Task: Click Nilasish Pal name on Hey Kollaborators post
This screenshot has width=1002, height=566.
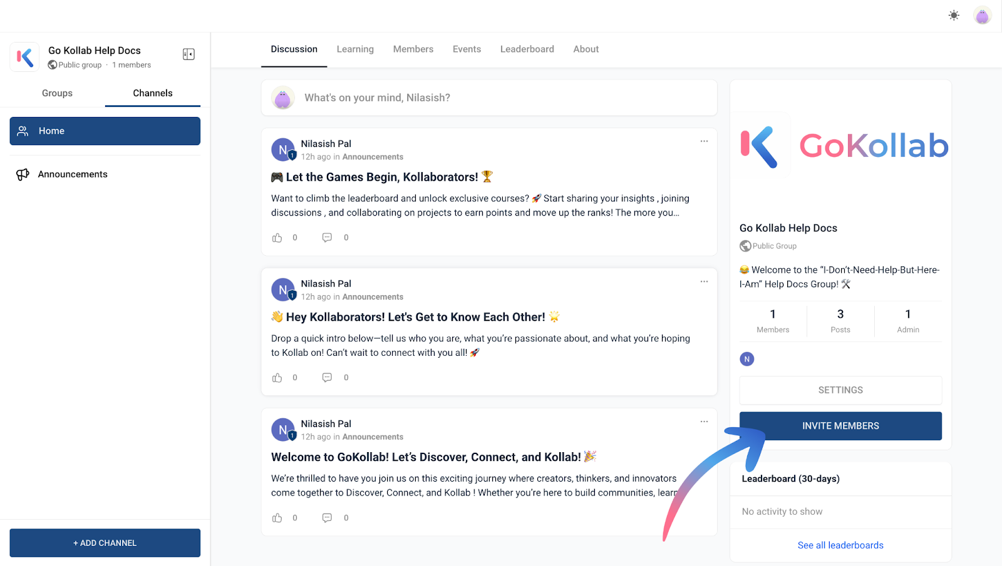Action: (x=326, y=284)
